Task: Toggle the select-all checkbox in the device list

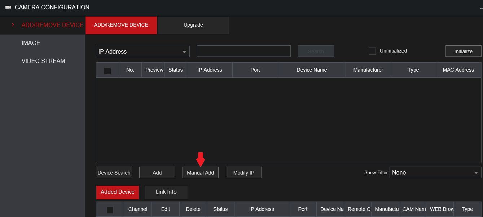Action: click(107, 71)
